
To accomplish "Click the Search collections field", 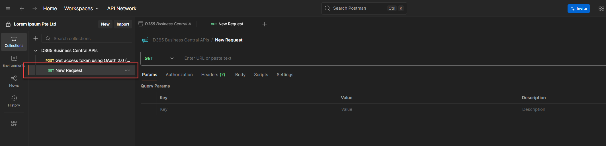I will pyautogui.click(x=87, y=39).
